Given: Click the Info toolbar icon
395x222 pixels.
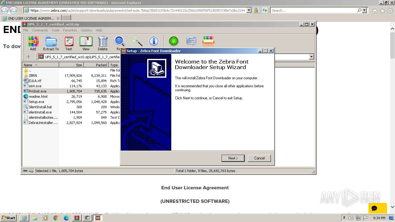Looking at the screenshot, I should [154, 41].
